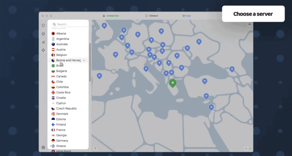Click the question mark map help icon
Screen dimensions: 292x156
[x=95, y=149]
